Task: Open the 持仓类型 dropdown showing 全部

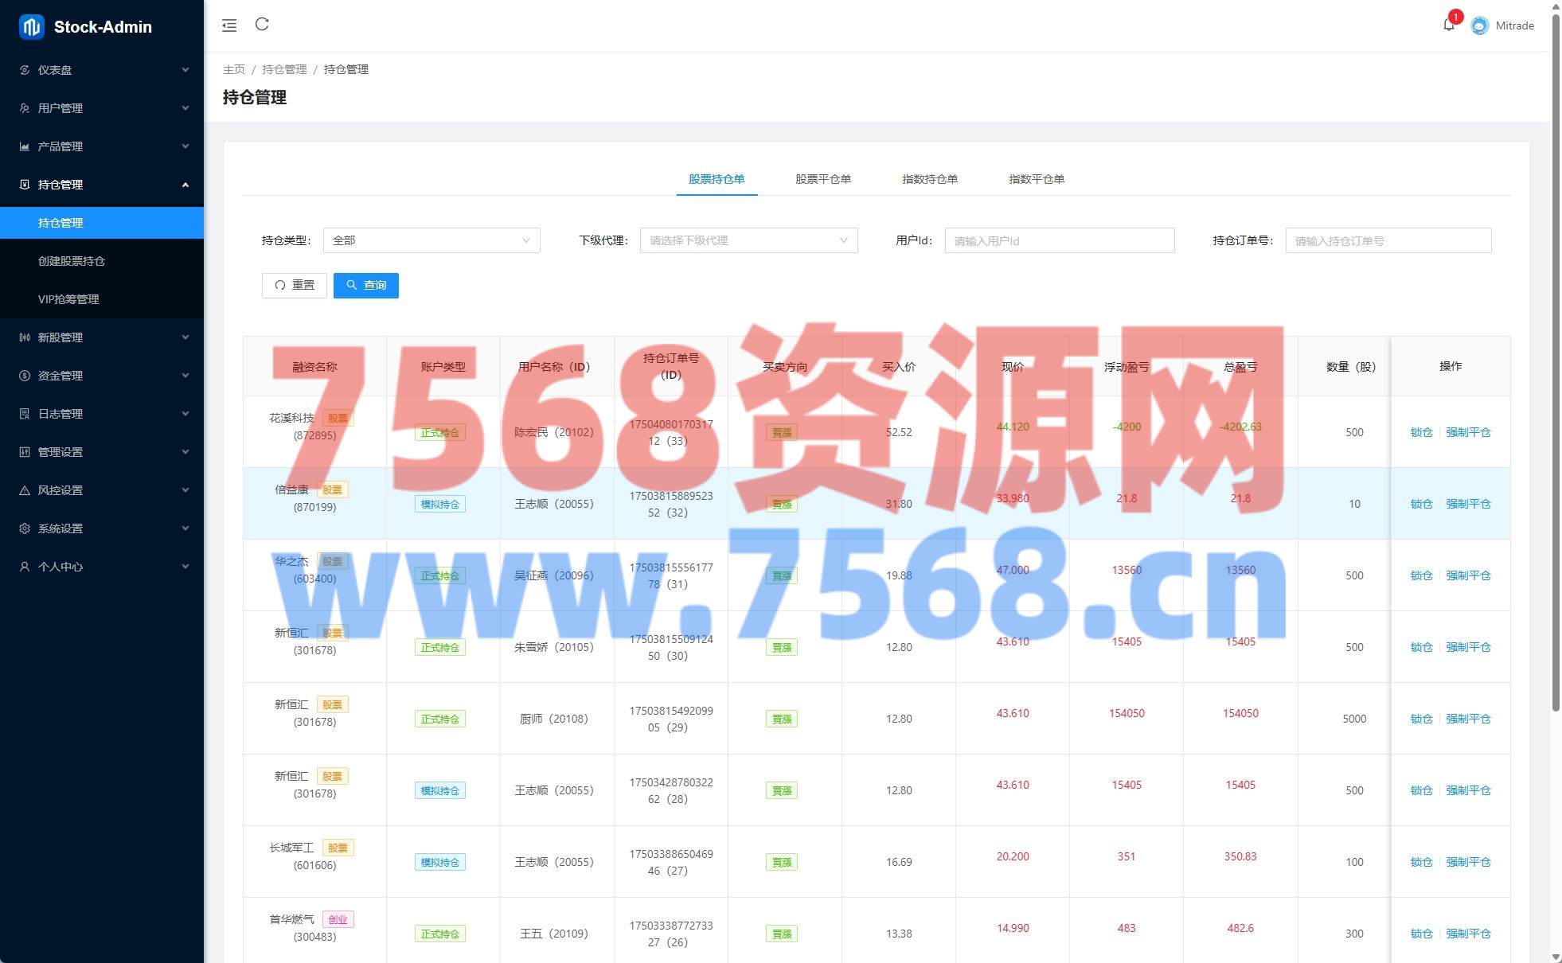Action: pos(431,240)
